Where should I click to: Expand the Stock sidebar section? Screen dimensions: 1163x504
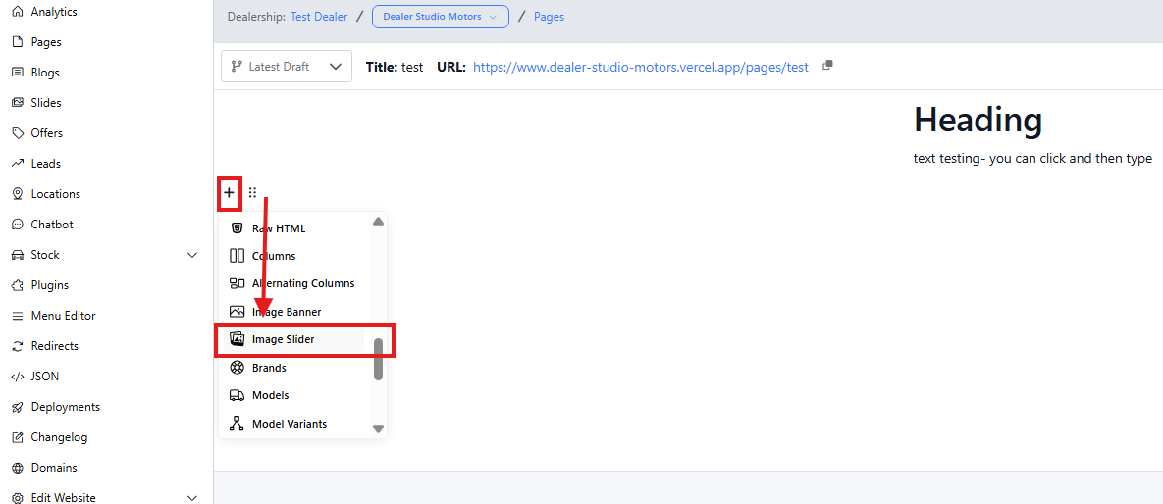click(192, 255)
